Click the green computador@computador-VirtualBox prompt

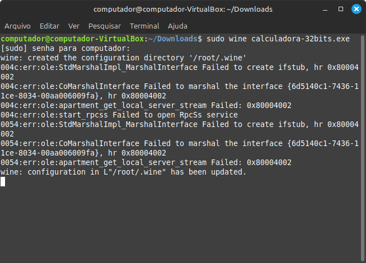(73, 39)
